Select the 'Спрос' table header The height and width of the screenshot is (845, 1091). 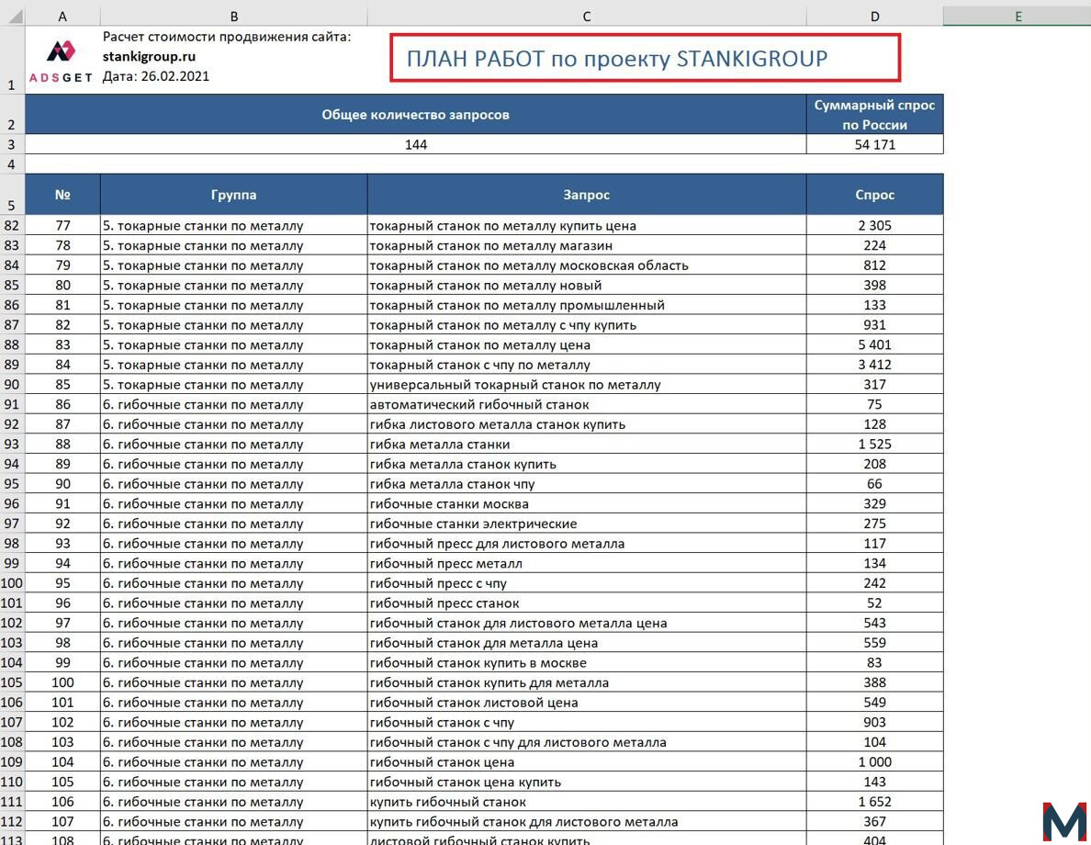(874, 194)
